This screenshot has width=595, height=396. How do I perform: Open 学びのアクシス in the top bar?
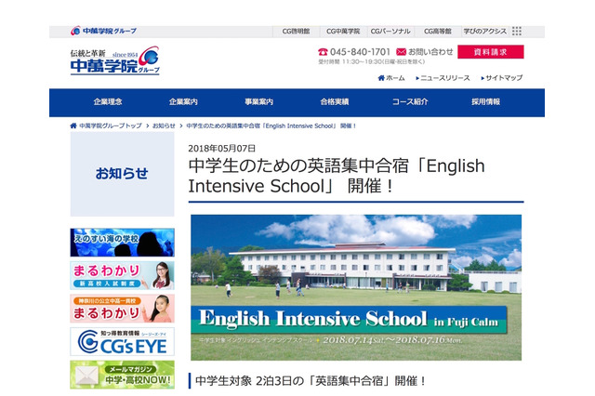[485, 31]
